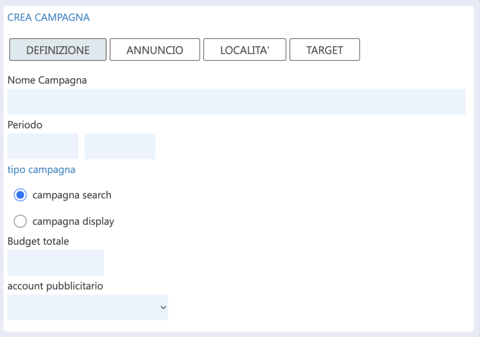Click the Periodo label
This screenshot has width=480, height=337.
pos(25,125)
